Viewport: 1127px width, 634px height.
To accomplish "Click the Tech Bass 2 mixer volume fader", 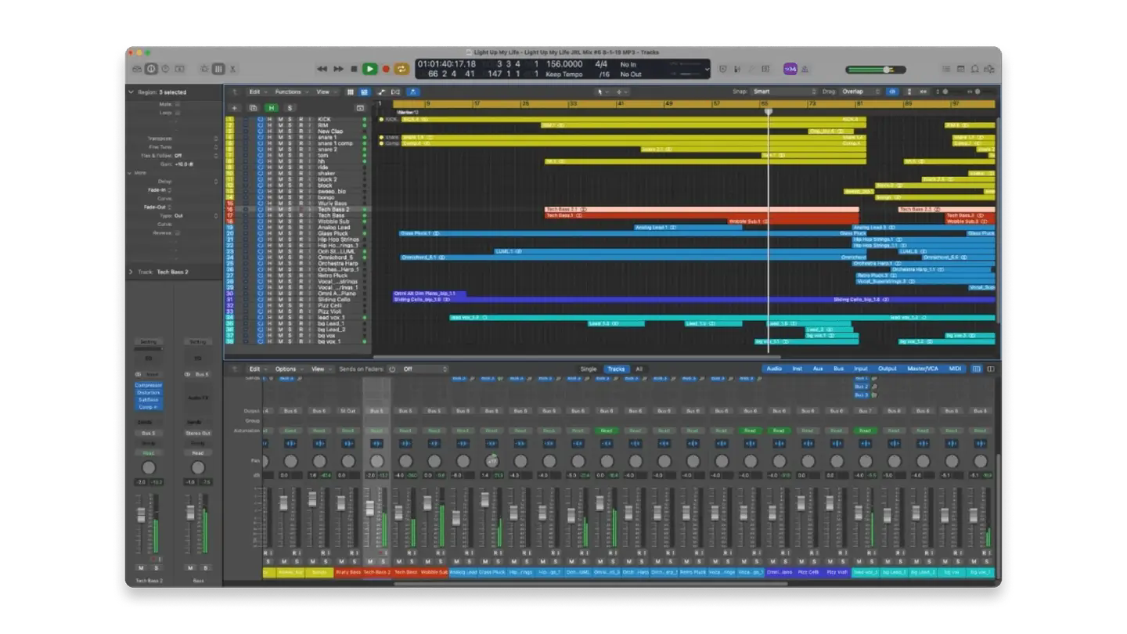I will coord(370,507).
